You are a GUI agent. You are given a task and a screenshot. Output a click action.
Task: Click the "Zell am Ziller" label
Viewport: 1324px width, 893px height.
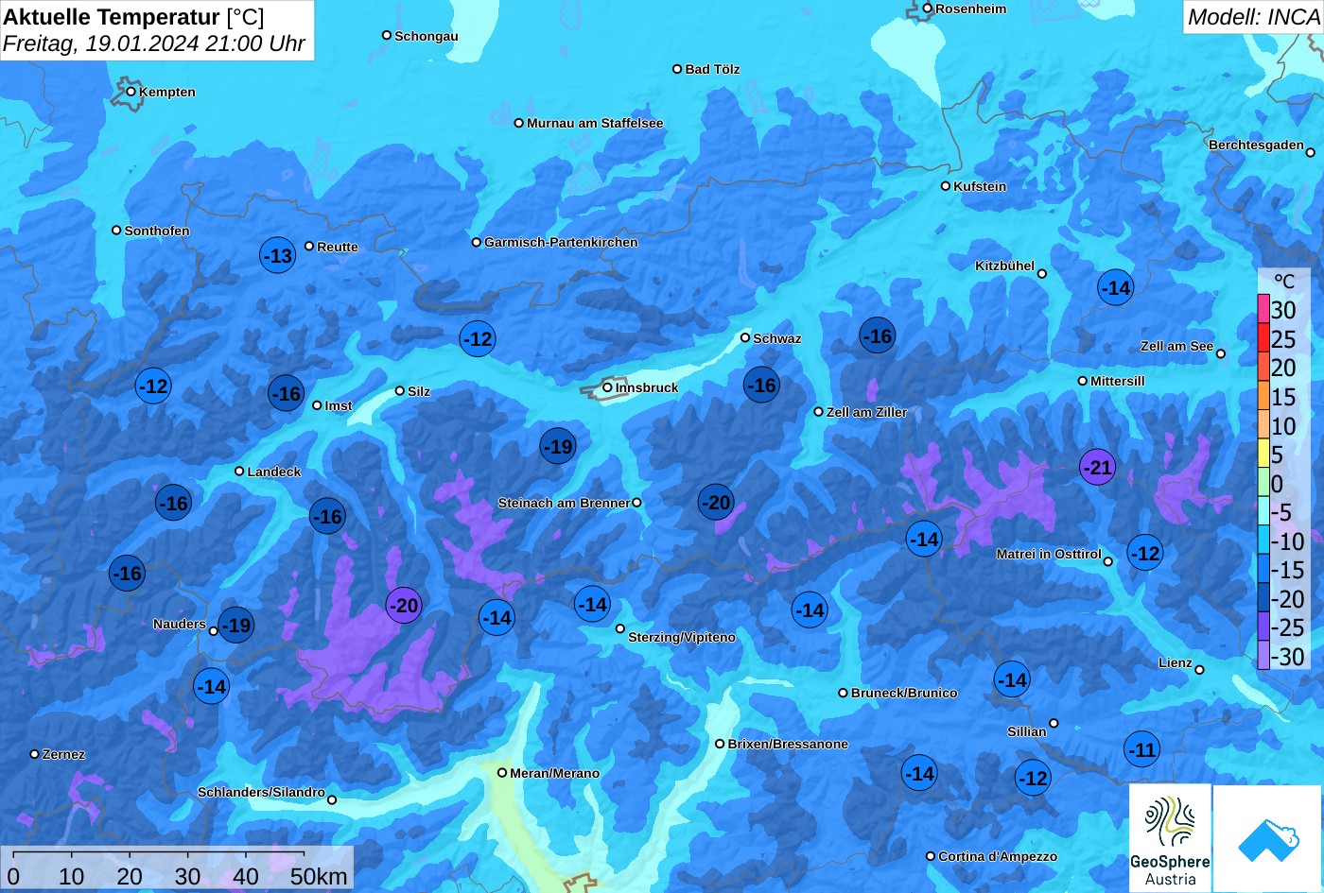pos(866,412)
